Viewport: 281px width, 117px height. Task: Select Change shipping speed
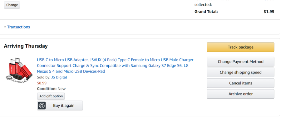(240, 72)
